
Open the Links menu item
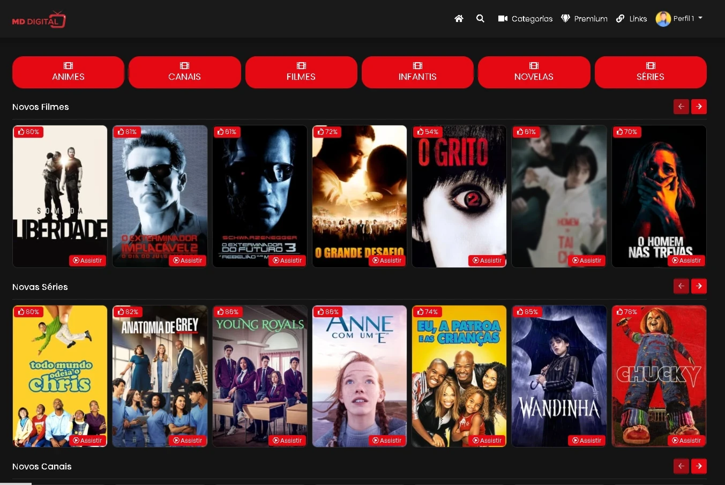tap(631, 18)
